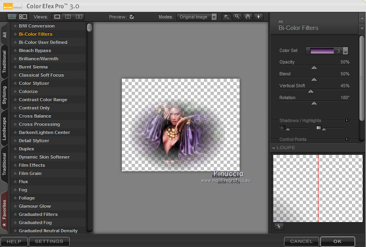Adjust the Opacity slider handle
This screenshot has height=247, width=366.
coord(314,67)
